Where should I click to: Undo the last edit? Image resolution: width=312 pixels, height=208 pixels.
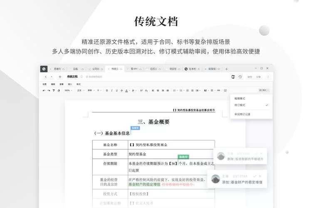click(x=44, y=91)
